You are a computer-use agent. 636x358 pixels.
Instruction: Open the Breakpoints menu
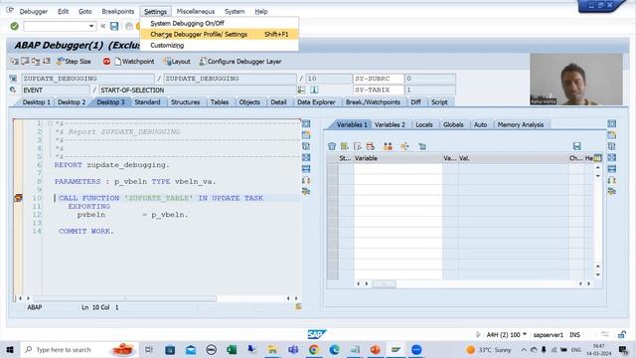pos(117,11)
